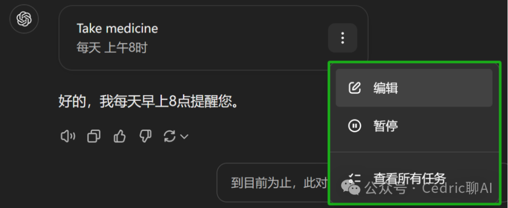Click the 每天 上午8时 schedule text
This screenshot has width=508, height=208.
pos(112,48)
